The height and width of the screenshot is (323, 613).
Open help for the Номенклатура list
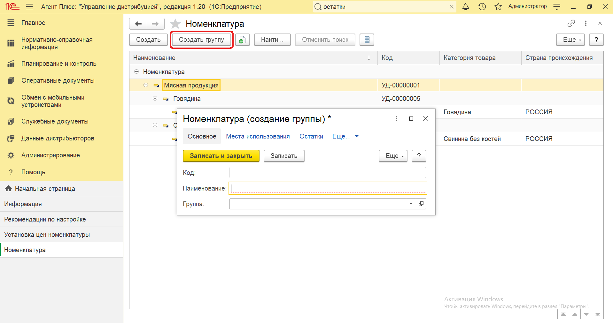[x=596, y=40]
